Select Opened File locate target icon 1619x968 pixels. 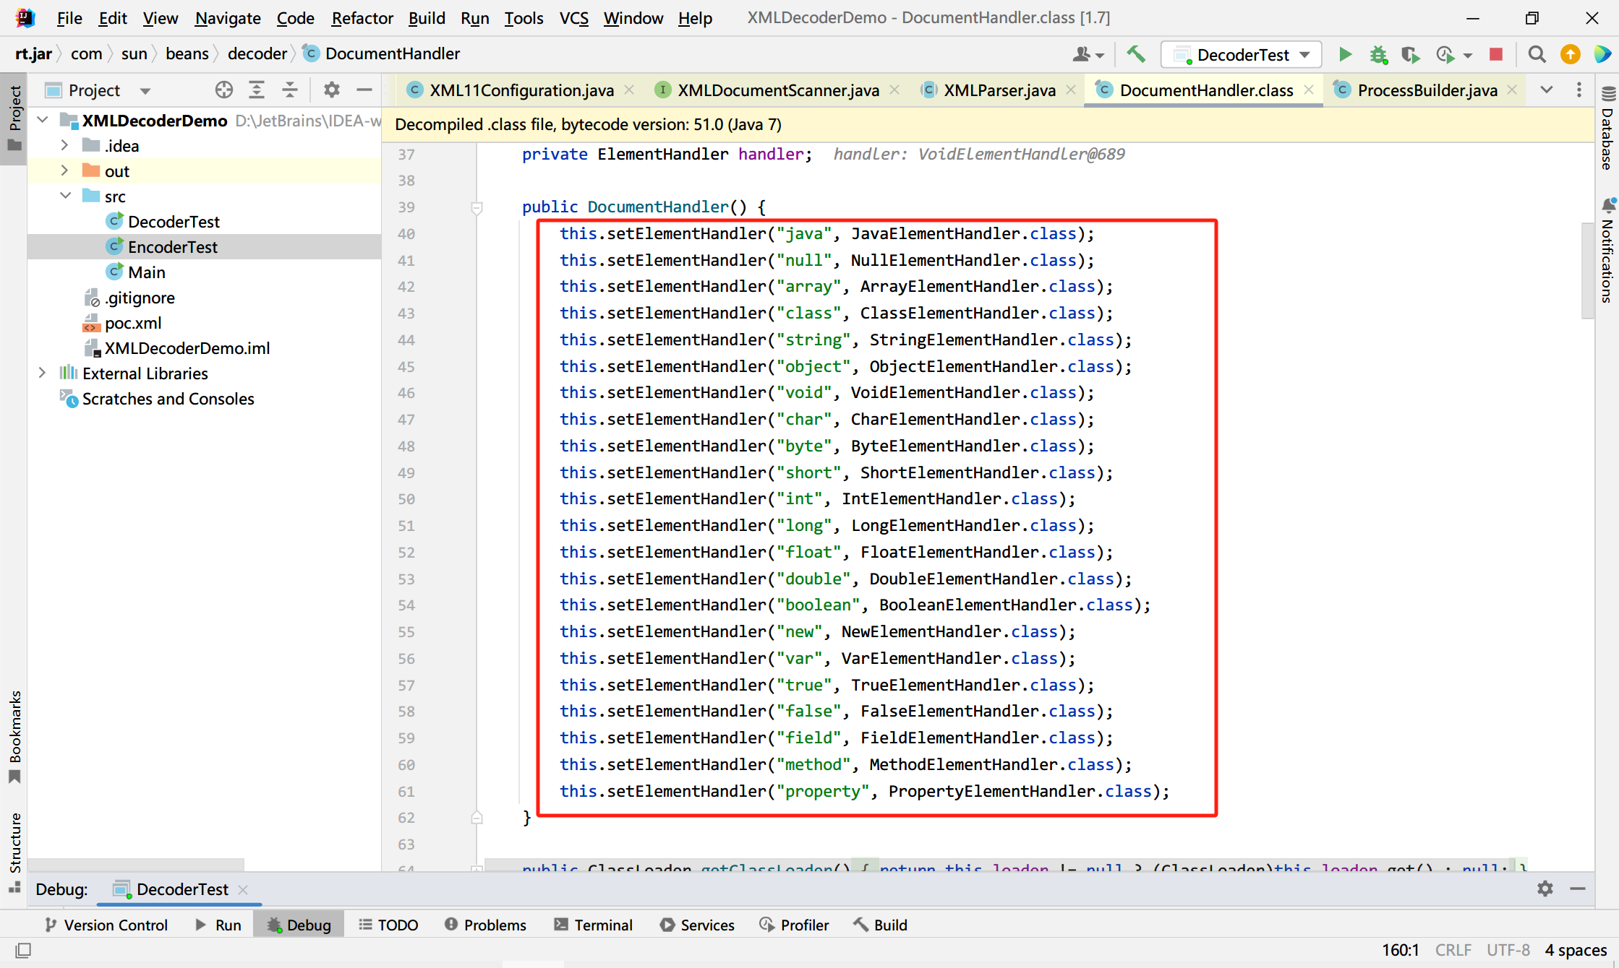tap(224, 90)
